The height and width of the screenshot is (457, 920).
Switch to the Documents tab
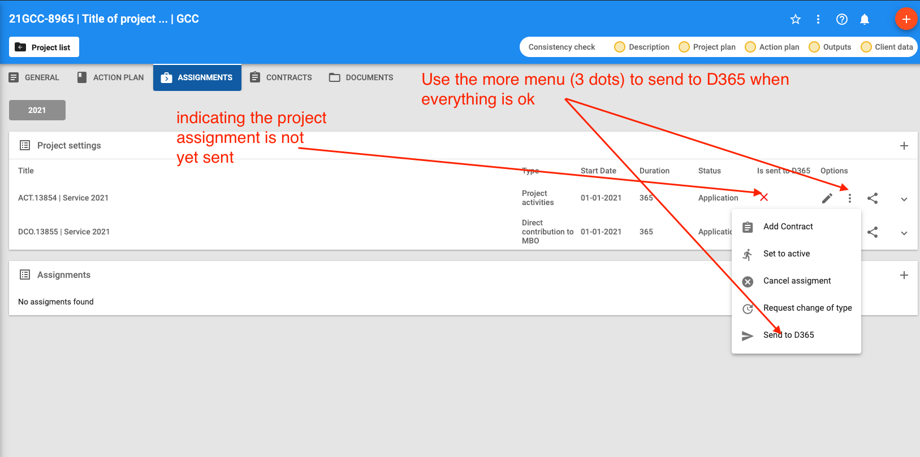(361, 77)
